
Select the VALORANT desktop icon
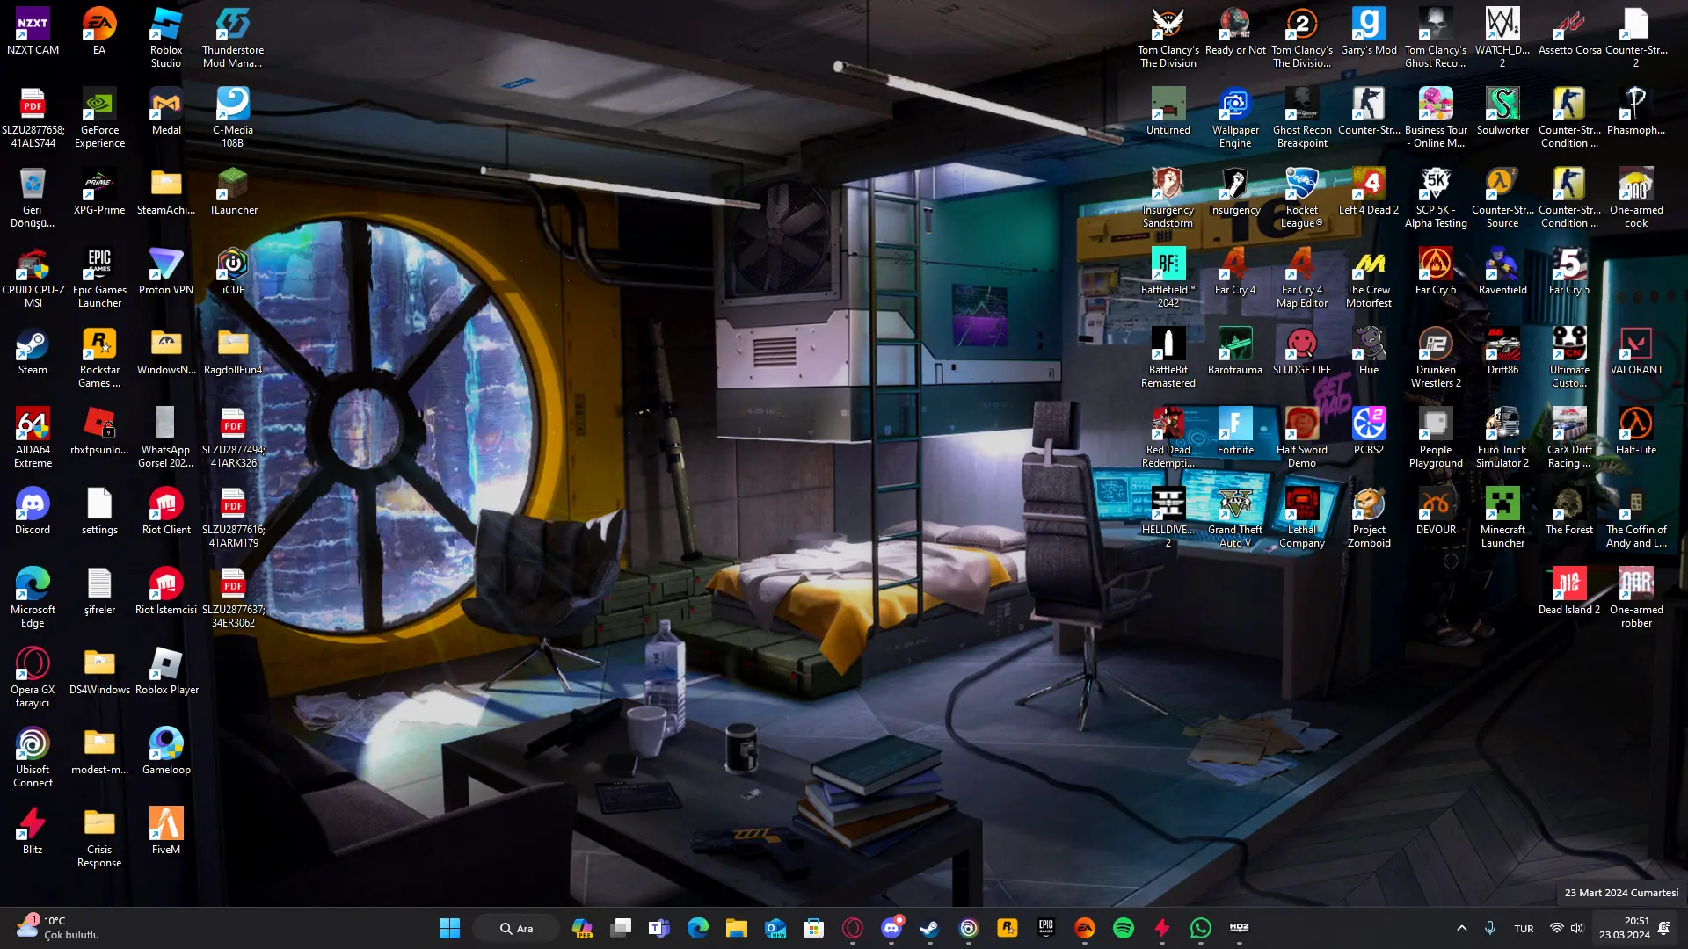click(x=1636, y=352)
